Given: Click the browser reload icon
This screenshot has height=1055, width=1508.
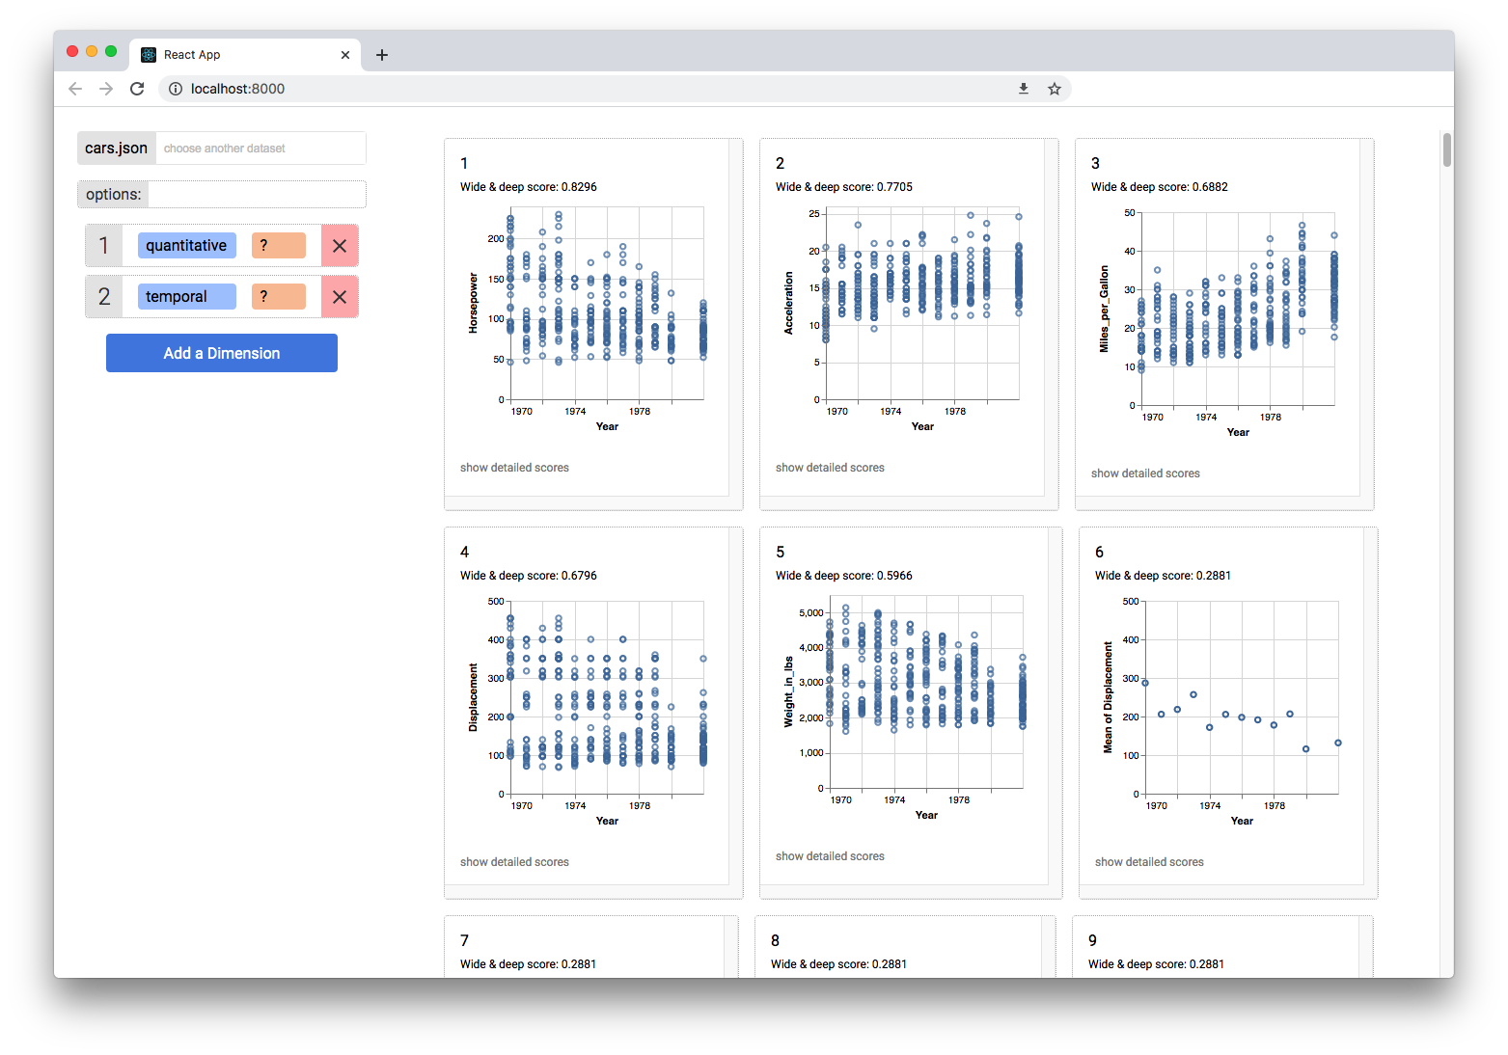Looking at the screenshot, I should pyautogui.click(x=137, y=89).
